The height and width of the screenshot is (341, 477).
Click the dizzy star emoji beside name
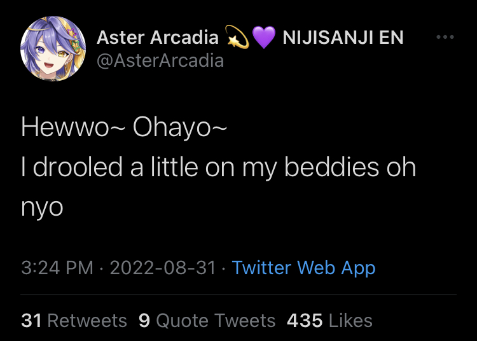(237, 38)
